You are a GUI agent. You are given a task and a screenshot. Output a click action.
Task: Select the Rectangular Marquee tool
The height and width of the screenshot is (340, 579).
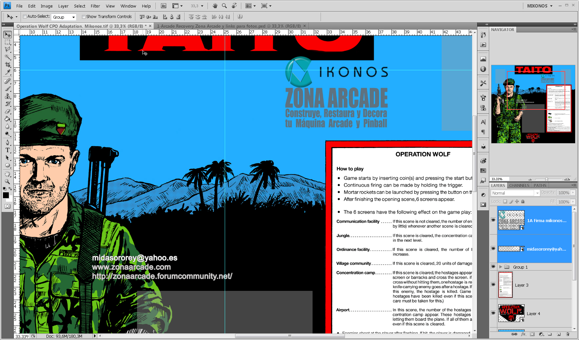[x=8, y=42]
